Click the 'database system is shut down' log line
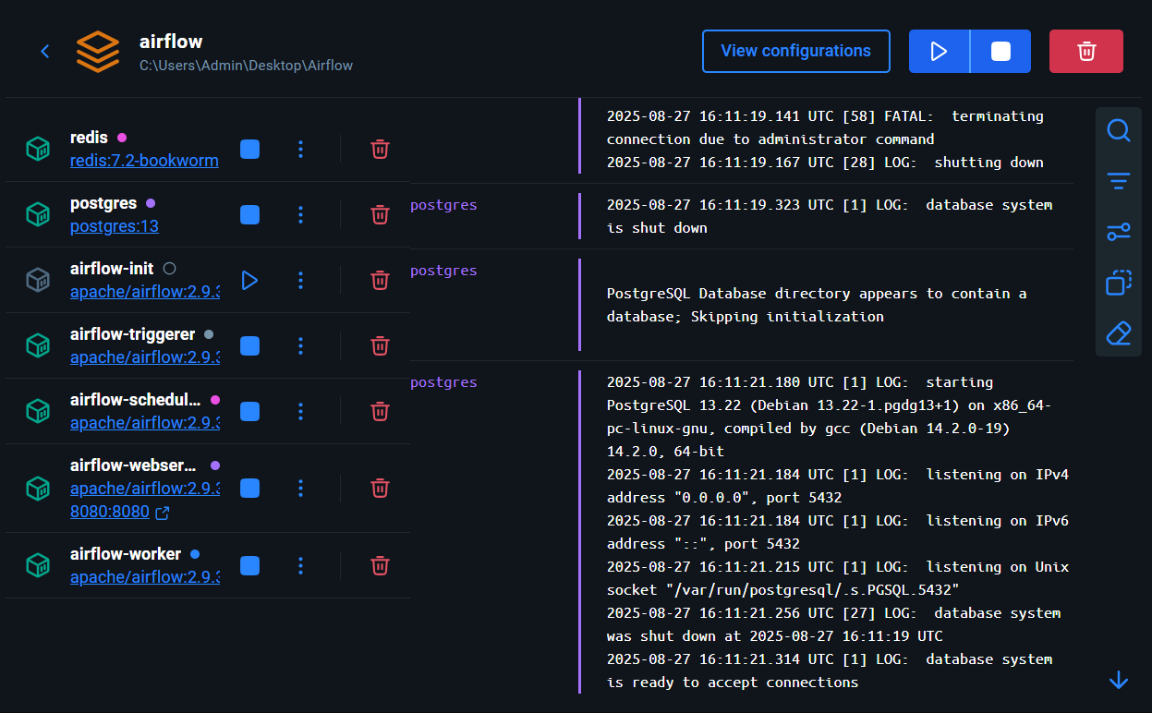This screenshot has height=713, width=1152. point(830,216)
